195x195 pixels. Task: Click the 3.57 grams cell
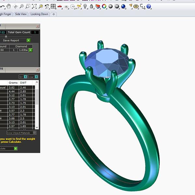click(13, 110)
